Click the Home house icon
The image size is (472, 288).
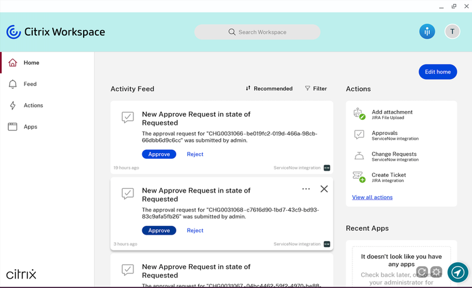tap(13, 62)
